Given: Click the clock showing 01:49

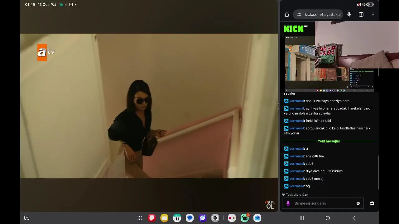Looking at the screenshot, I should click(x=30, y=5).
